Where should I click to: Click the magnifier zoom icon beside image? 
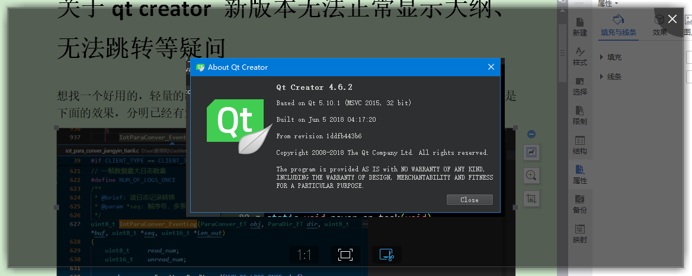[531, 175]
